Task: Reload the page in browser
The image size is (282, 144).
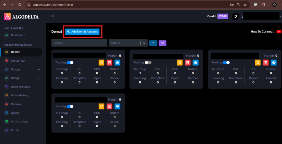Action: pos(20,5)
